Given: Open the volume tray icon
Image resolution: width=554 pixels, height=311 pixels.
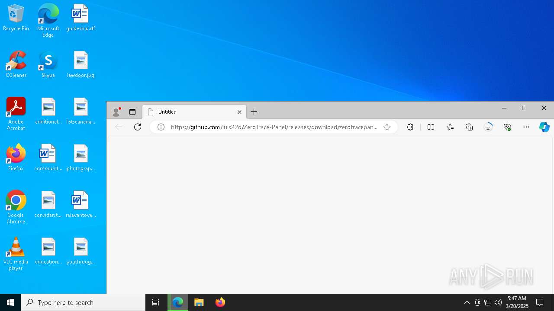Looking at the screenshot, I should [498, 302].
